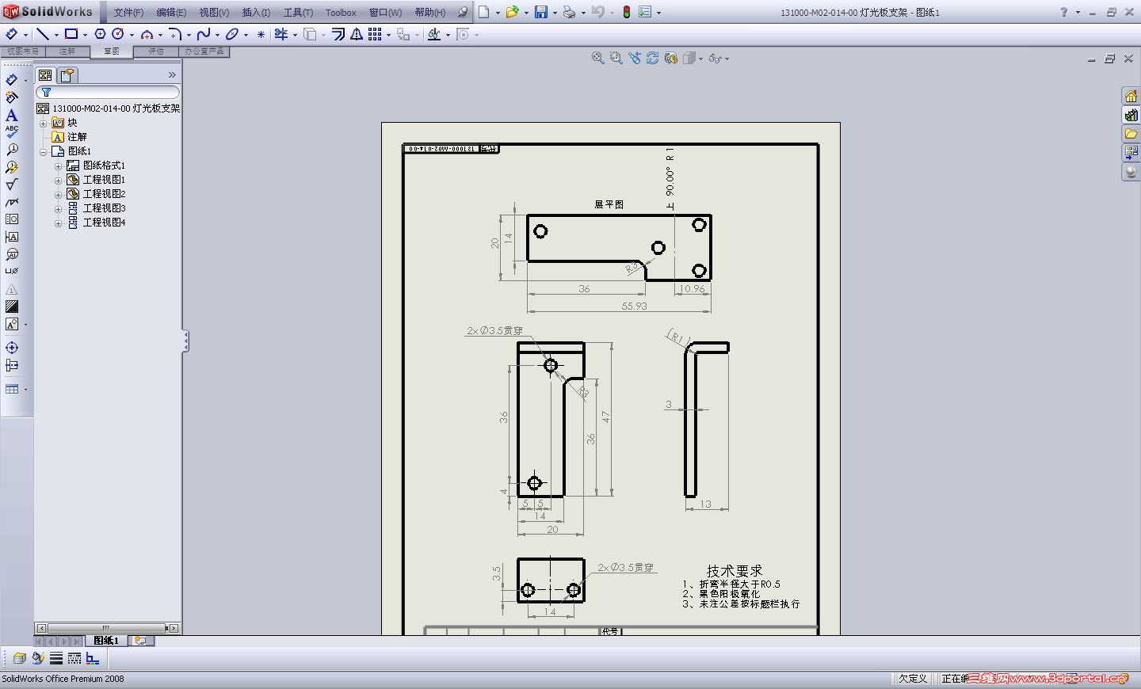This screenshot has width=1141, height=689.
Task: Select the Centerline tool
Action: point(12,366)
